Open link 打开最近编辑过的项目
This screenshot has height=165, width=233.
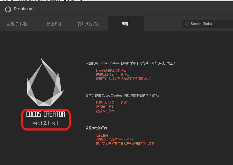click(x=111, y=70)
